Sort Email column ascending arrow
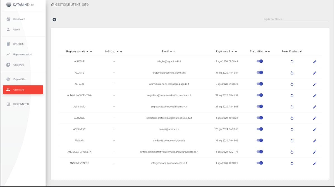The image size is (335, 187). tap(171, 52)
